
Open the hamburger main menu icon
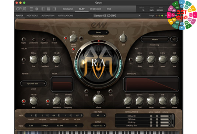31,9
